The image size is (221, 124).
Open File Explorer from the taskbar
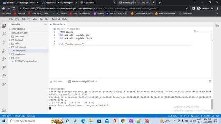91,121
